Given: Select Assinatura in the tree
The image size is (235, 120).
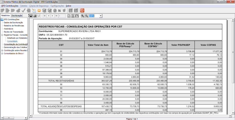Looking at the screenshot, I should click(x=8, y=29).
